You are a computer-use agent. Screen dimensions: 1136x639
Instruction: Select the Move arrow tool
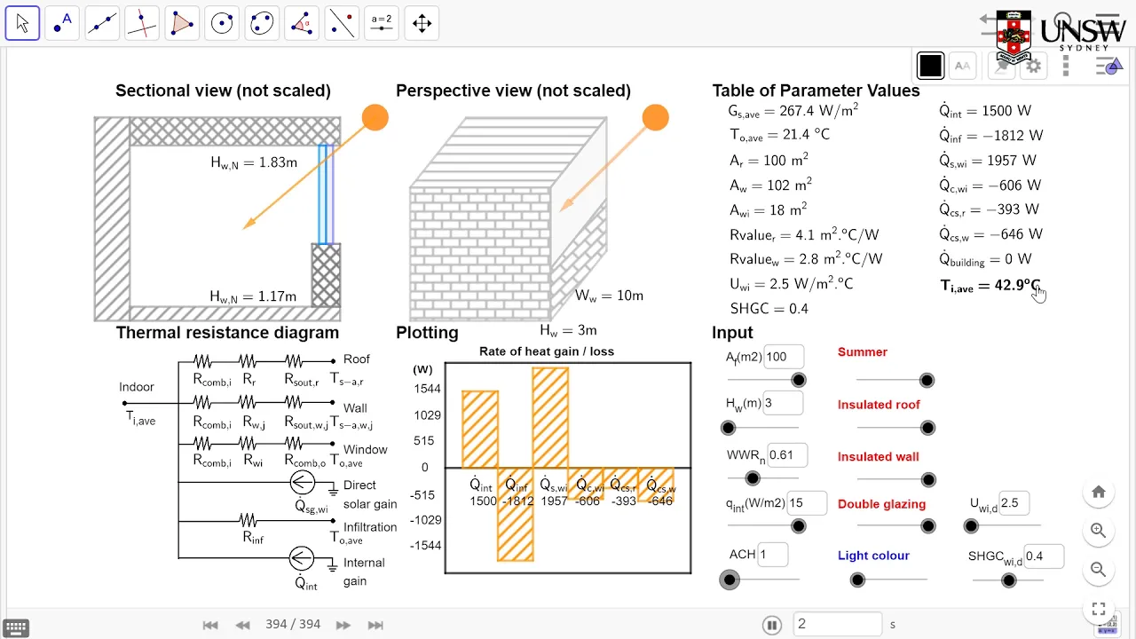tap(22, 24)
